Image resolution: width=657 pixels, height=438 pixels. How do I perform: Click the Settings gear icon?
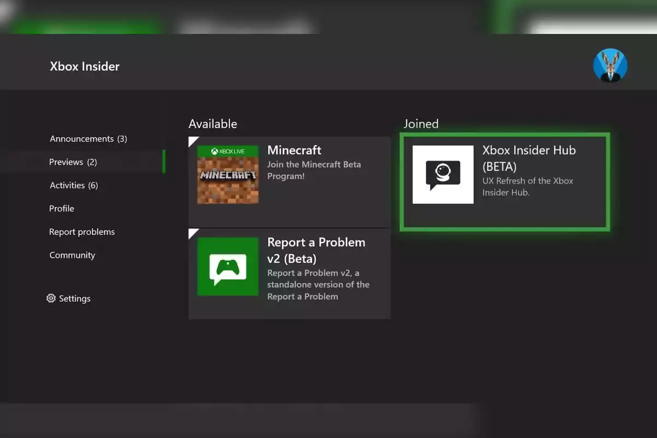point(51,298)
